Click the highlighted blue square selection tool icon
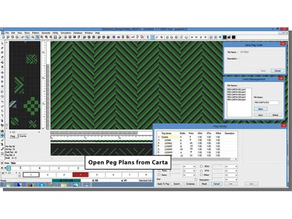Image resolution: width=292 pixels, height=219 pixels. tap(152, 37)
